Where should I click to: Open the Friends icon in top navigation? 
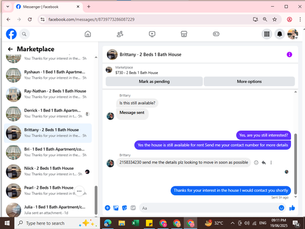click(120, 34)
